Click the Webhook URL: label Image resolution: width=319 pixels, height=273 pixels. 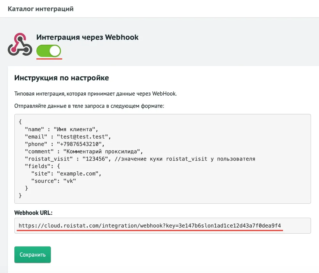click(x=33, y=213)
